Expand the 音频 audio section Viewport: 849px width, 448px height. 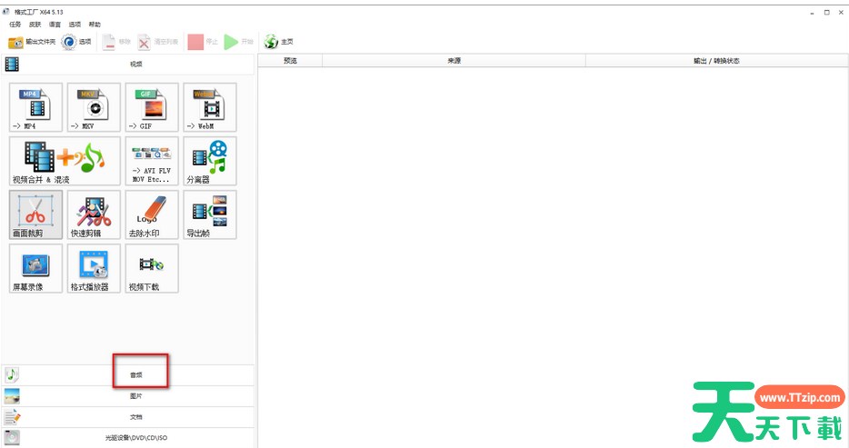pos(128,374)
